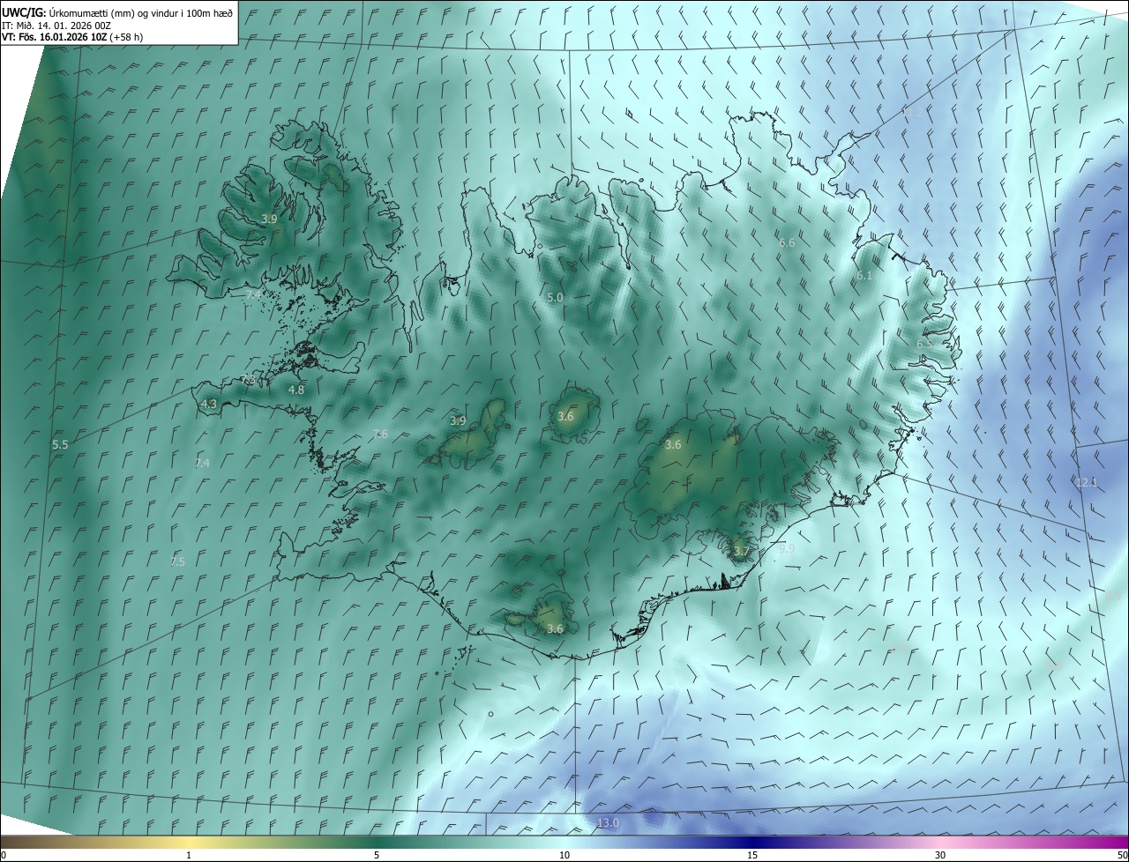Image resolution: width=1129 pixels, height=862 pixels.
Task: Click the 6.6 value label on the map
Action: pyautogui.click(x=787, y=242)
